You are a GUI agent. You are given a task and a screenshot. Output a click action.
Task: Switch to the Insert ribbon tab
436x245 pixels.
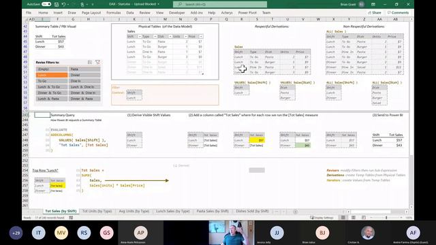pos(58,12)
